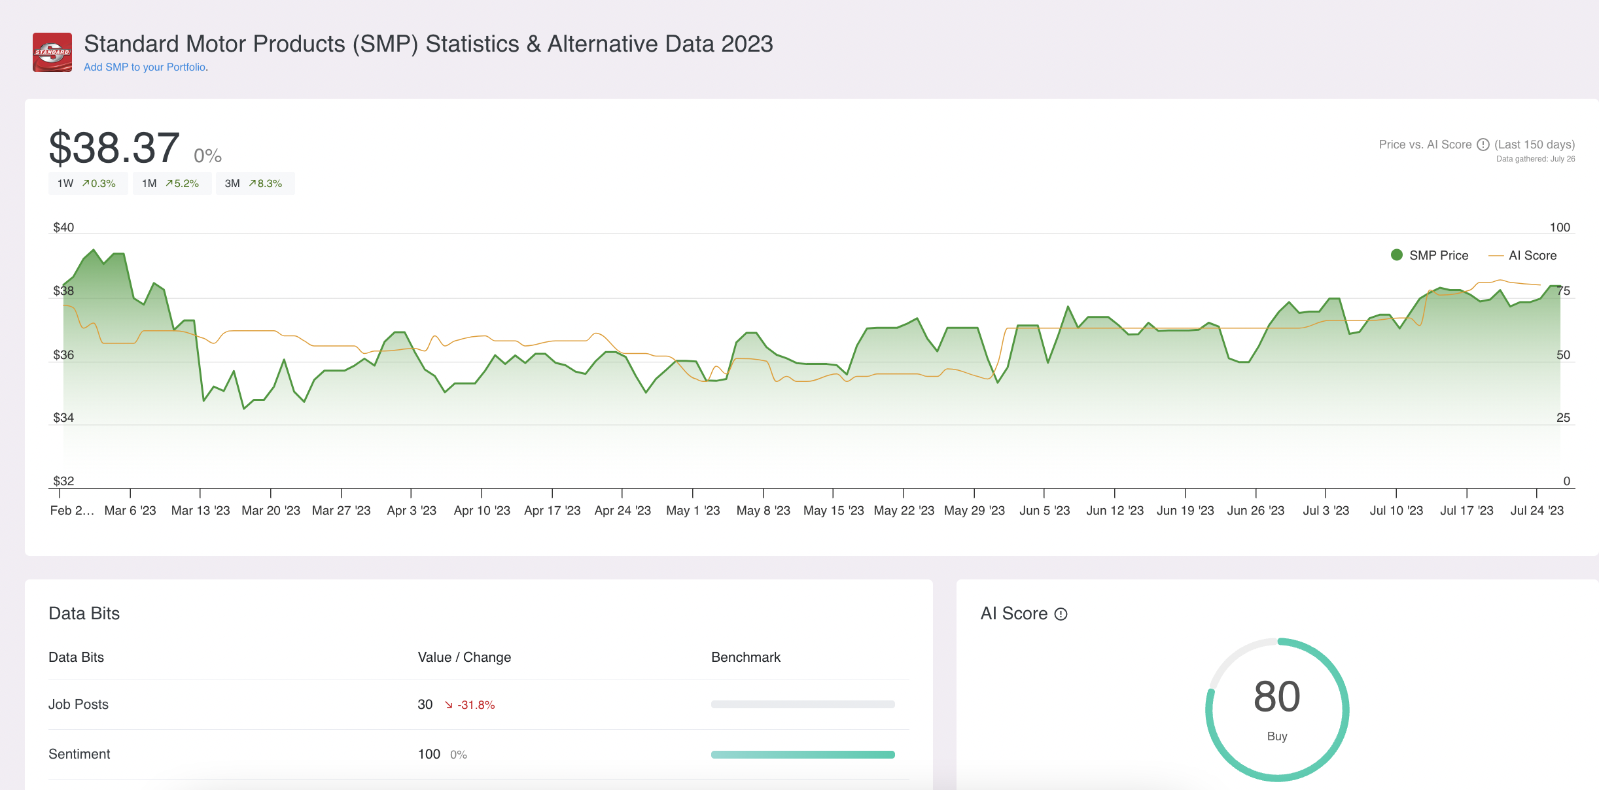Click the -31.8% job posts change
The image size is (1599, 790).
(x=476, y=705)
